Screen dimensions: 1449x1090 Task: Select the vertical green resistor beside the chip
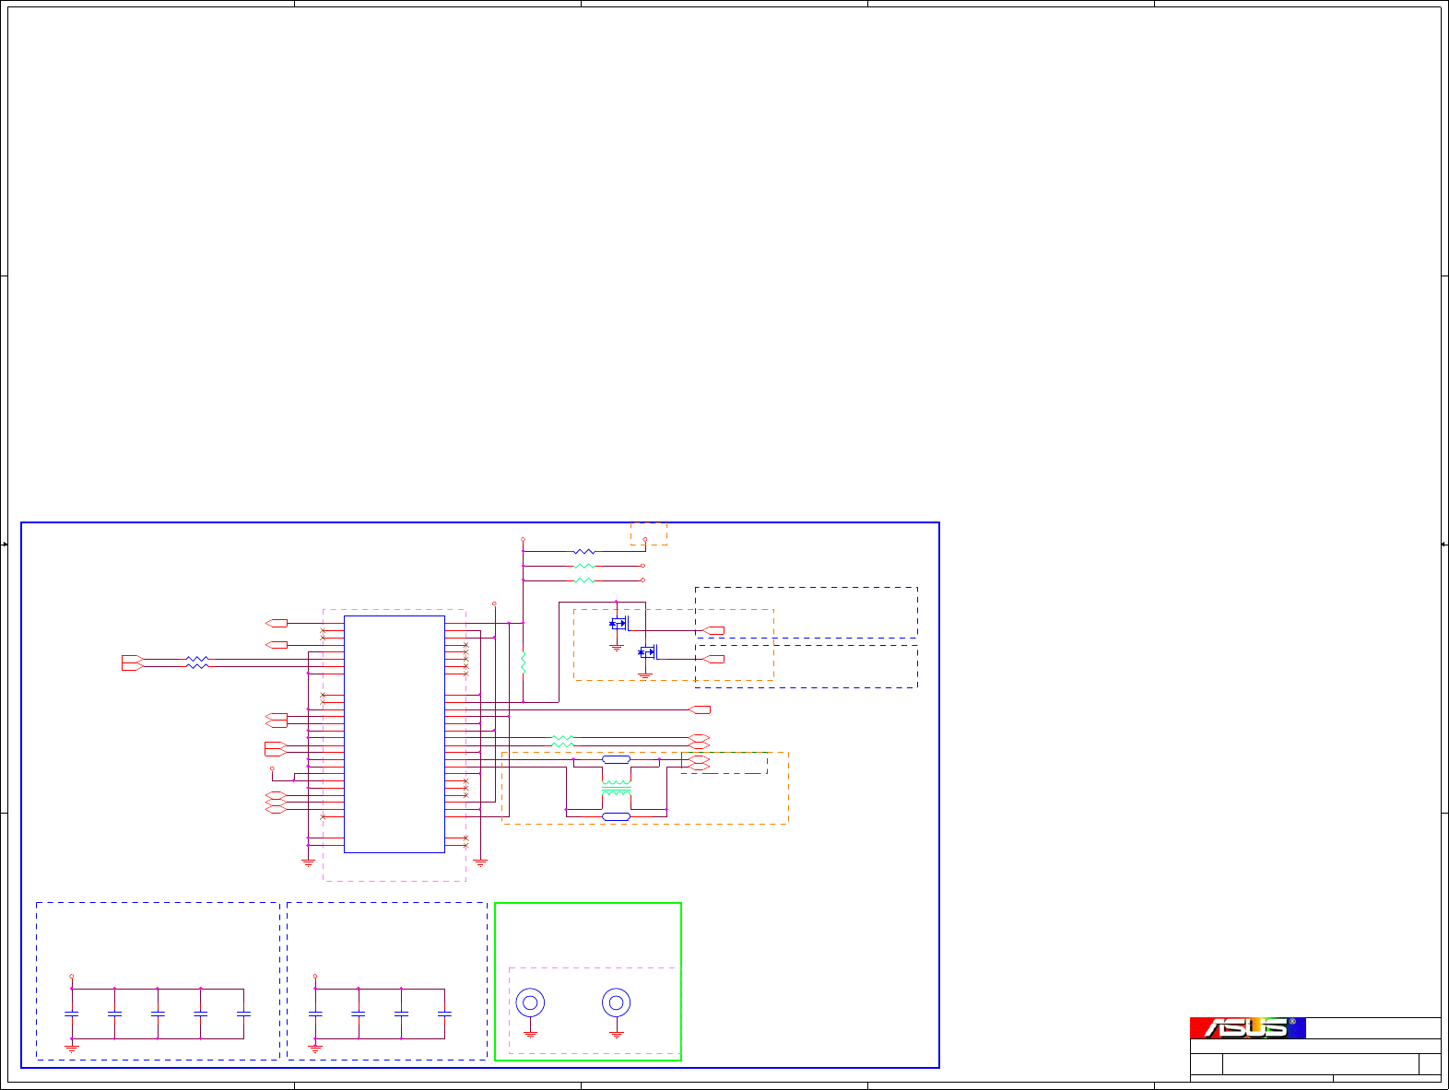pyautogui.click(x=523, y=662)
